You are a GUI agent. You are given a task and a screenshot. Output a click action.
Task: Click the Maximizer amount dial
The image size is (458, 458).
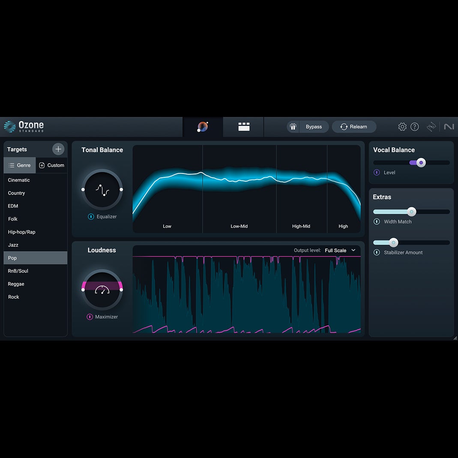pos(102,290)
